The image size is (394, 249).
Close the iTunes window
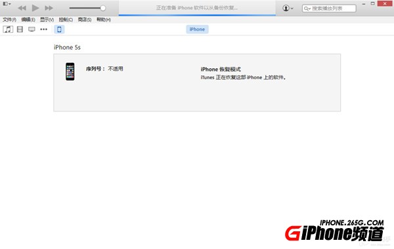tap(385, 4)
